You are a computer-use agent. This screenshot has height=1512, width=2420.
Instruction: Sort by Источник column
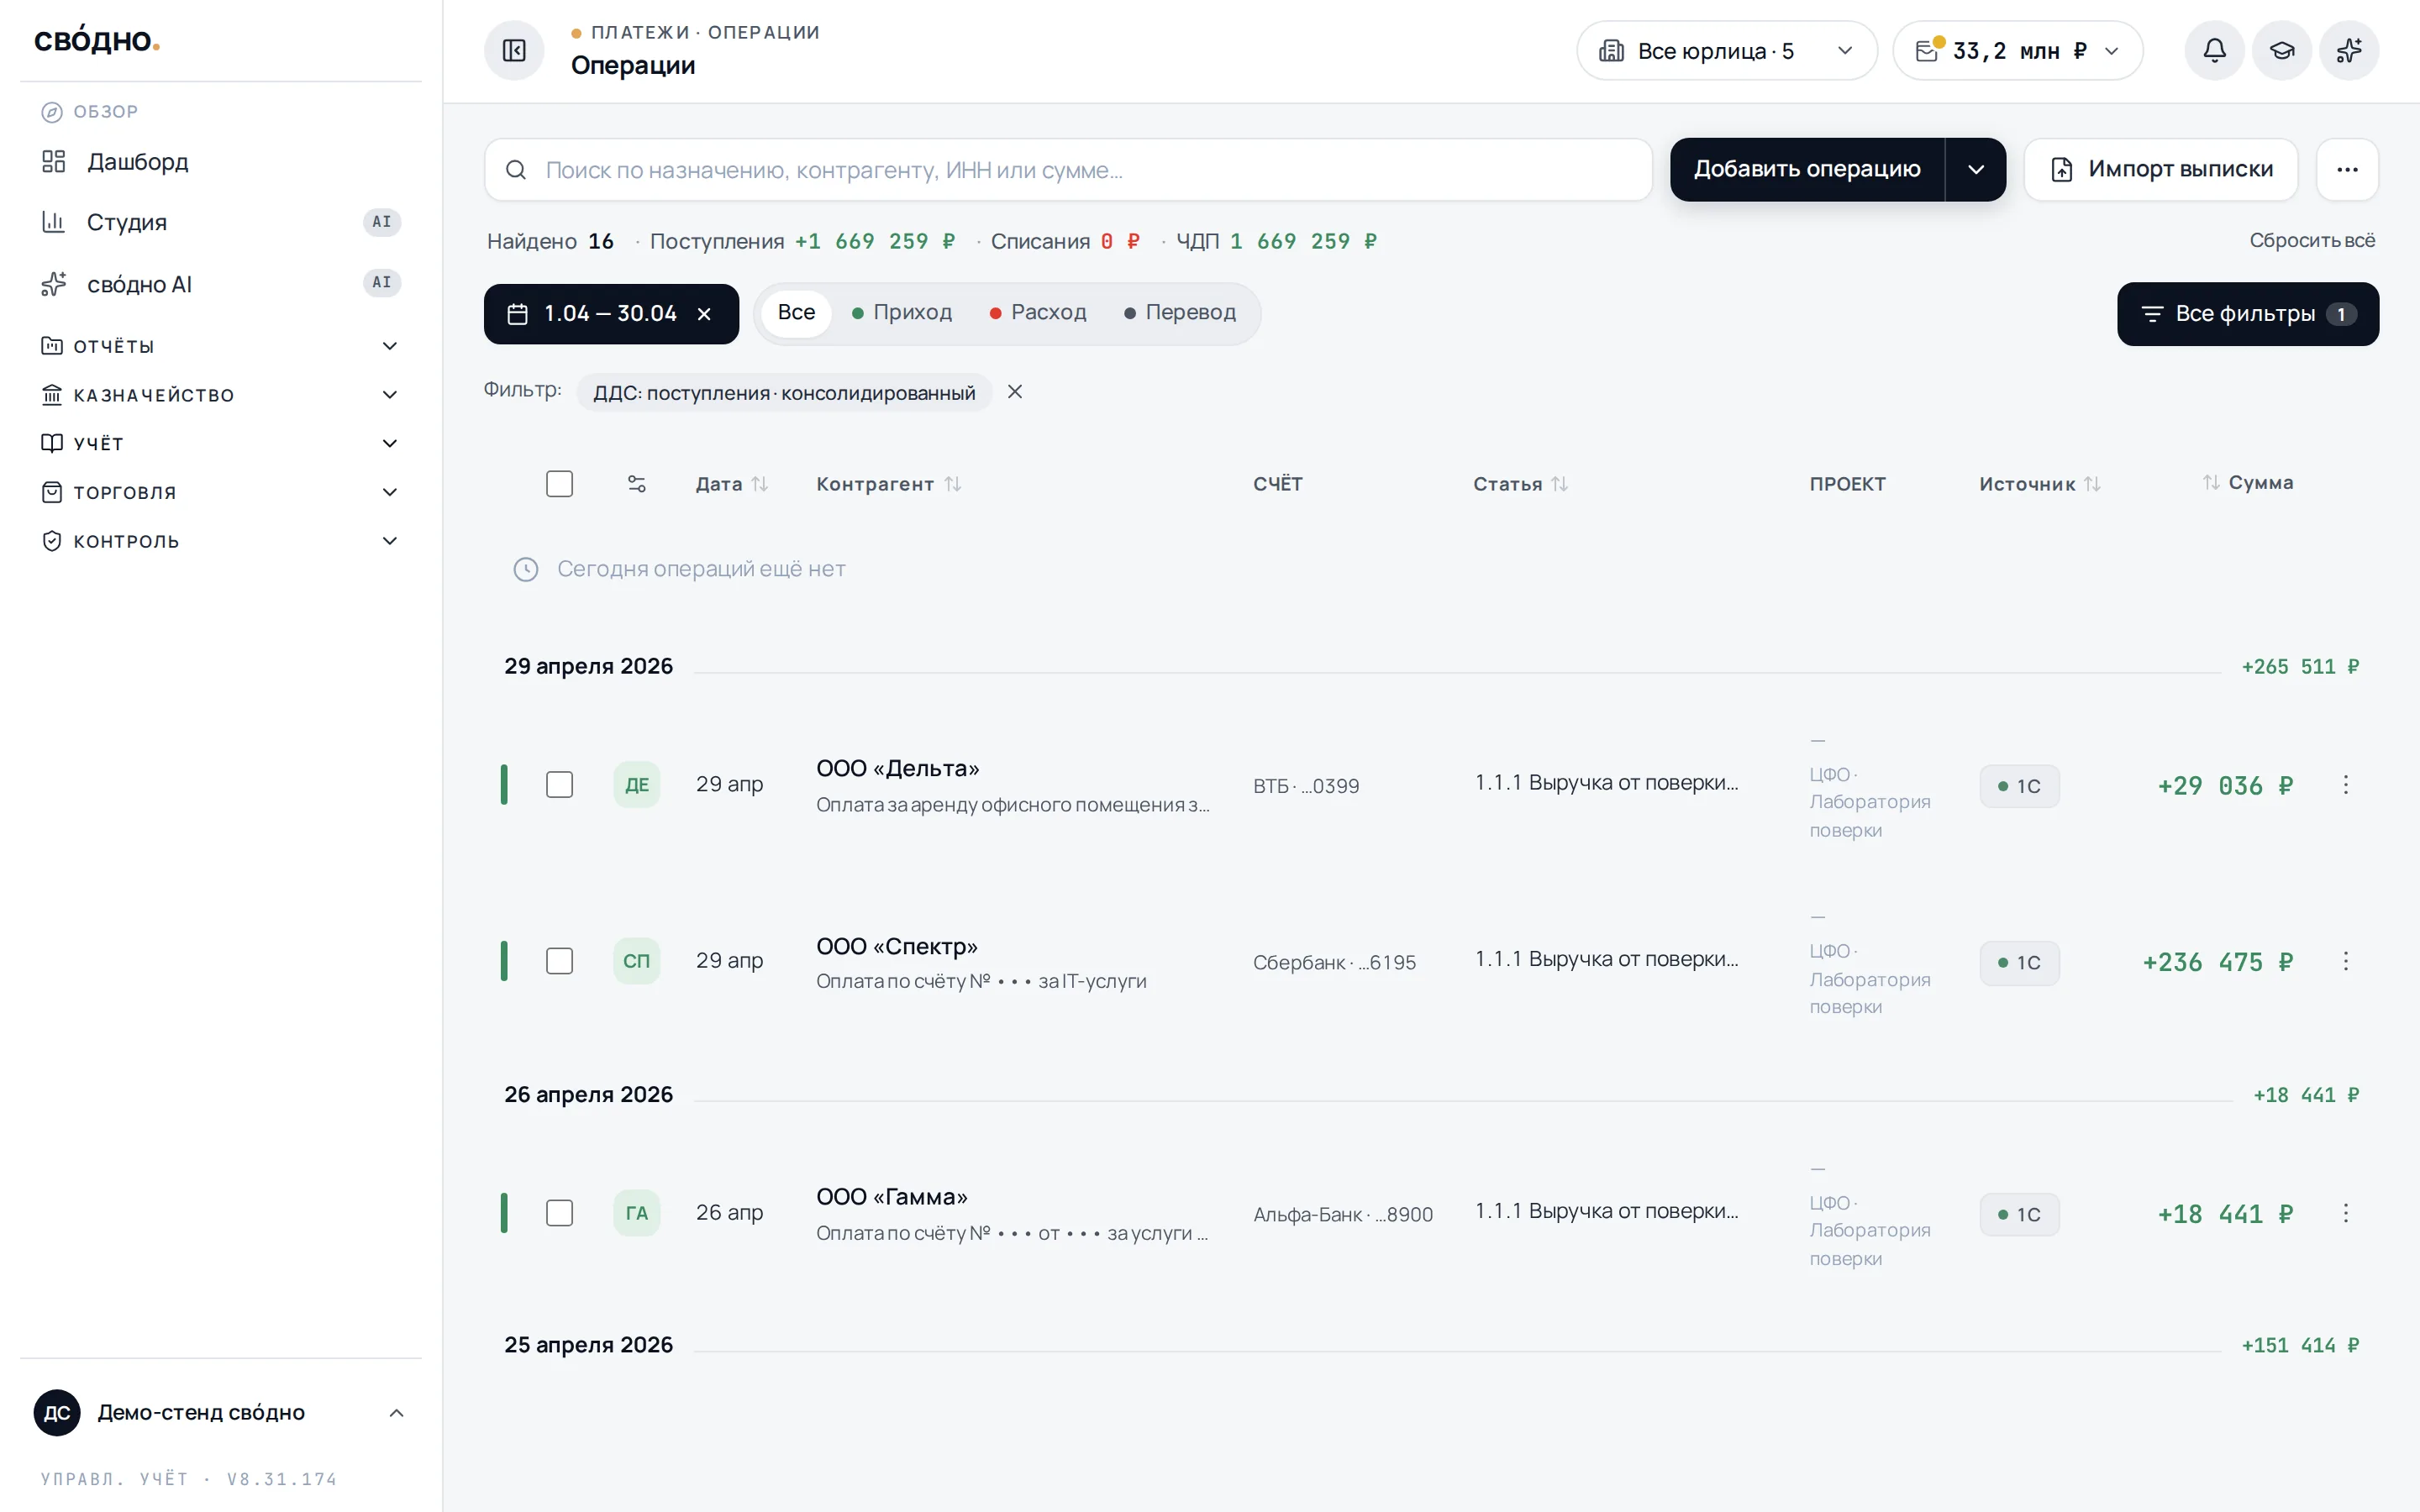coord(2040,484)
